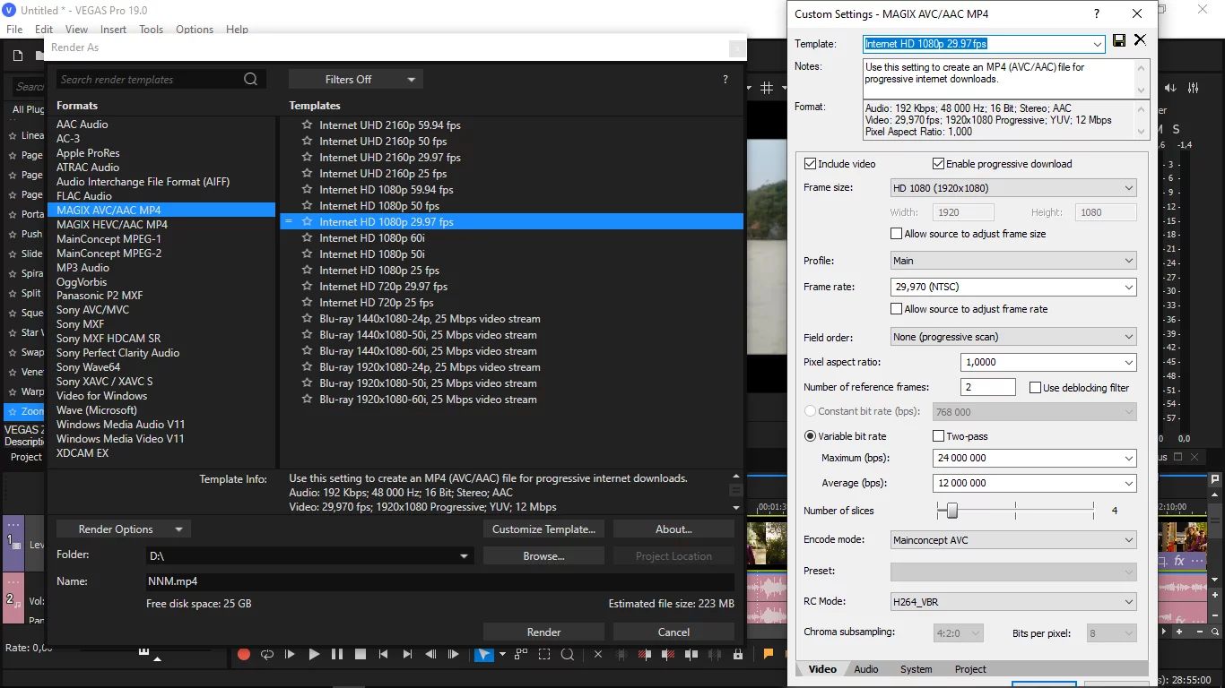Viewport: 1225px width, 688px height.
Task: Toggle the Include video checkbox
Action: point(811,164)
